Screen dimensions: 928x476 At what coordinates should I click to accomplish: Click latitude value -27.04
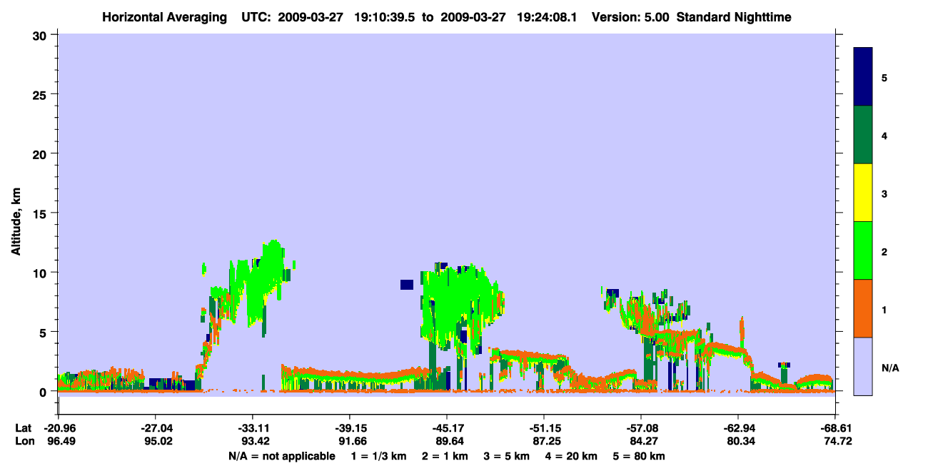pos(155,428)
